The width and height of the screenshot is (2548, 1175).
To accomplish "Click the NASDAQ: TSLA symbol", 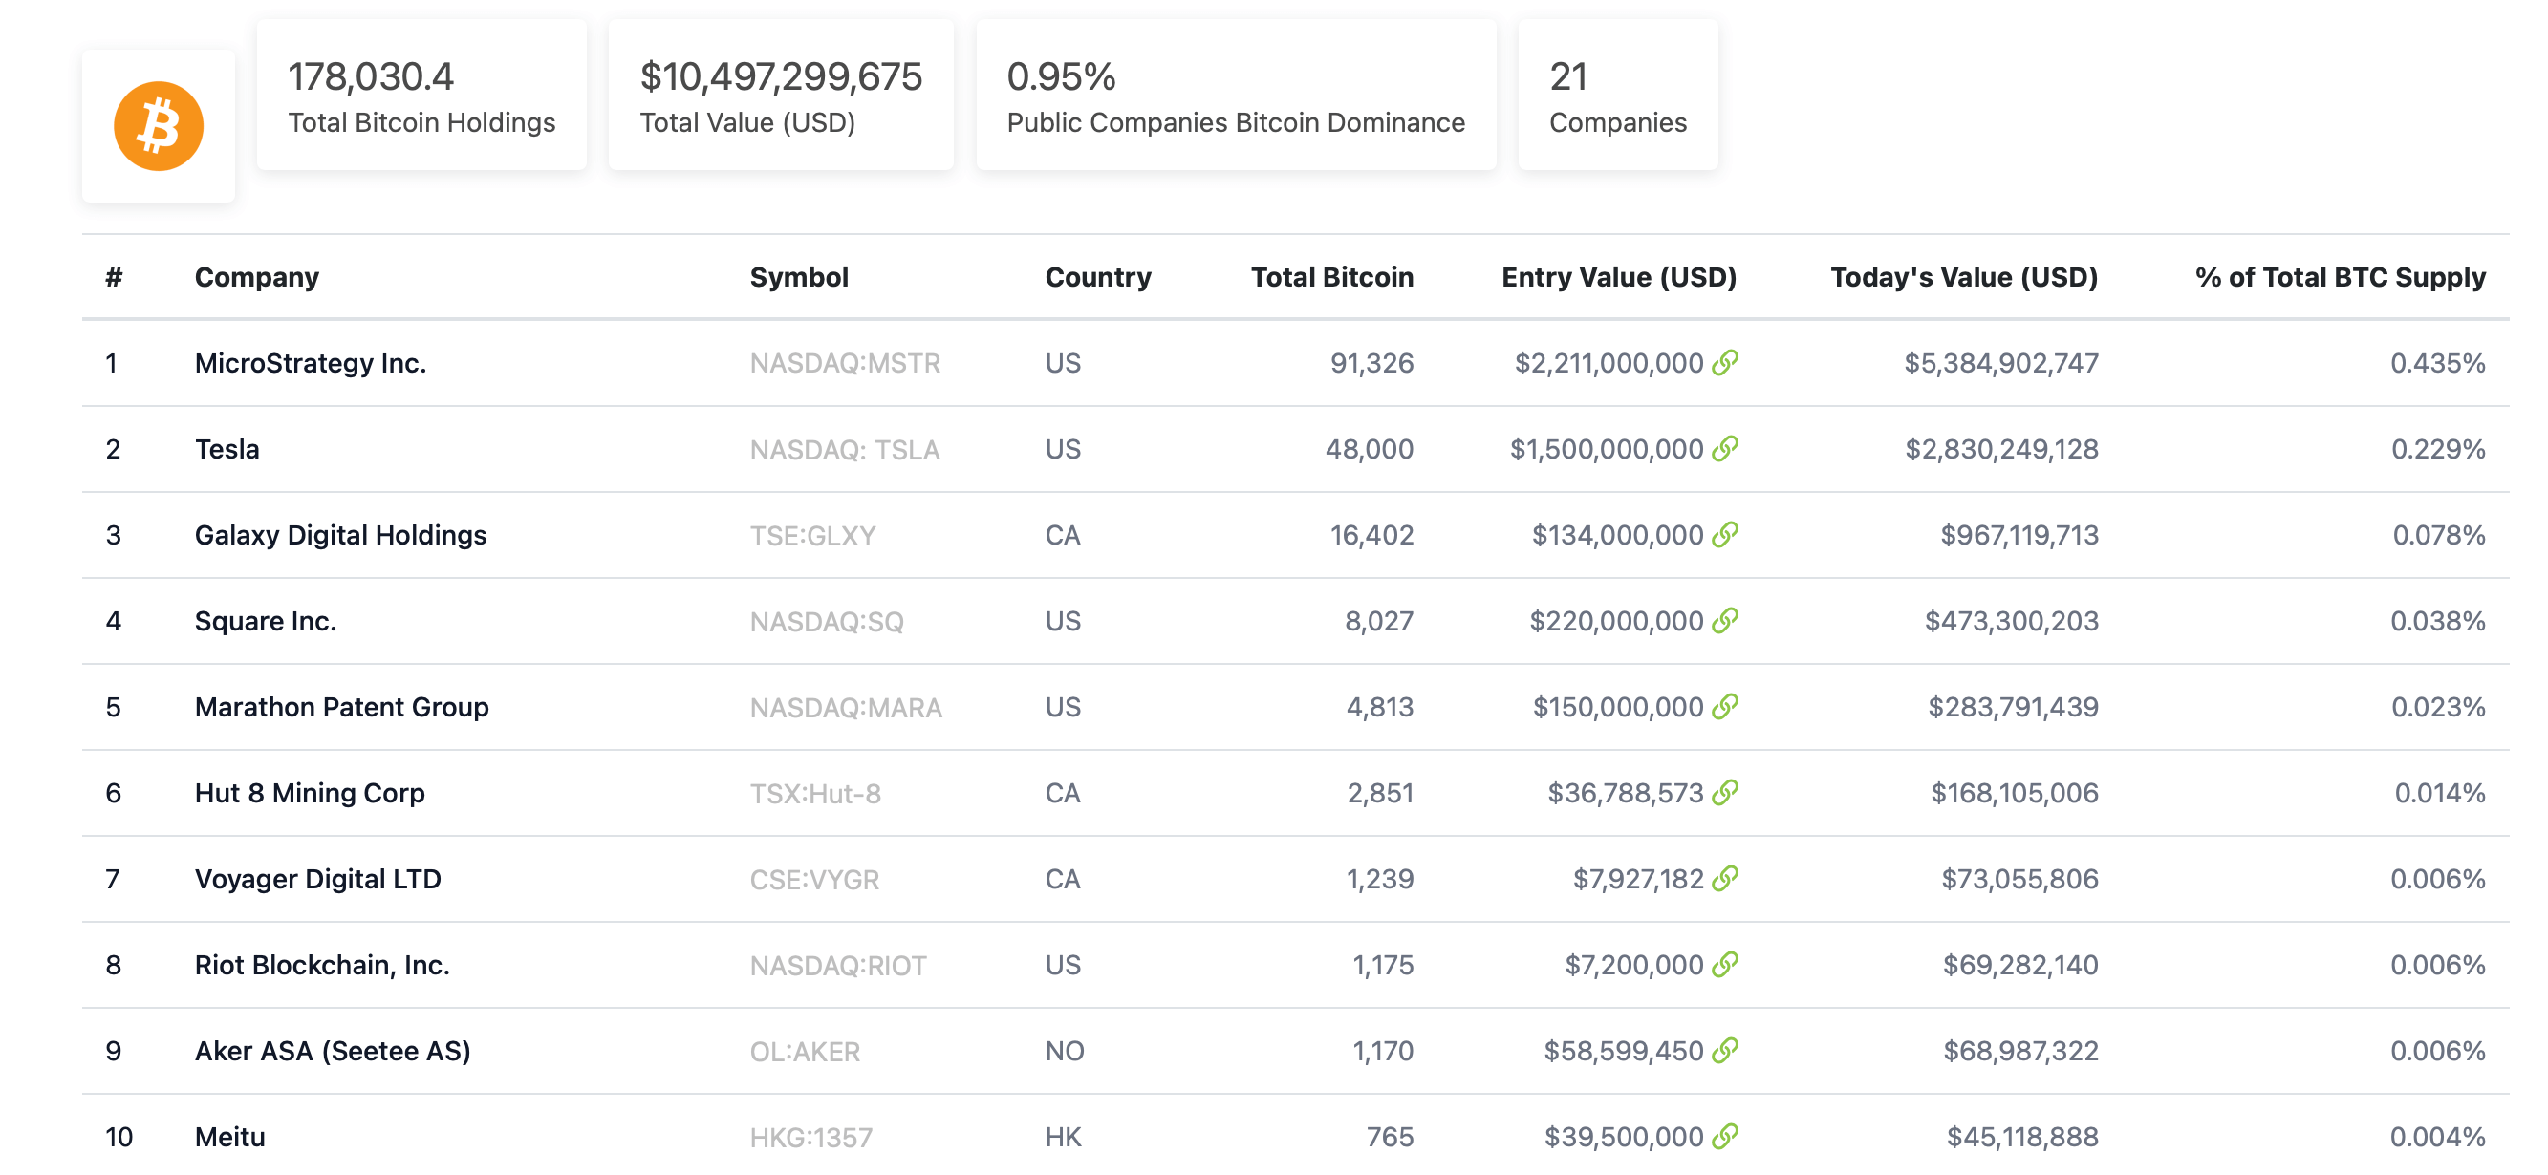I will pyautogui.click(x=845, y=450).
